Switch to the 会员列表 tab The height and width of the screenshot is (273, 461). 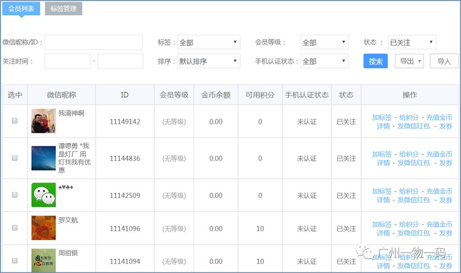[x=21, y=9]
